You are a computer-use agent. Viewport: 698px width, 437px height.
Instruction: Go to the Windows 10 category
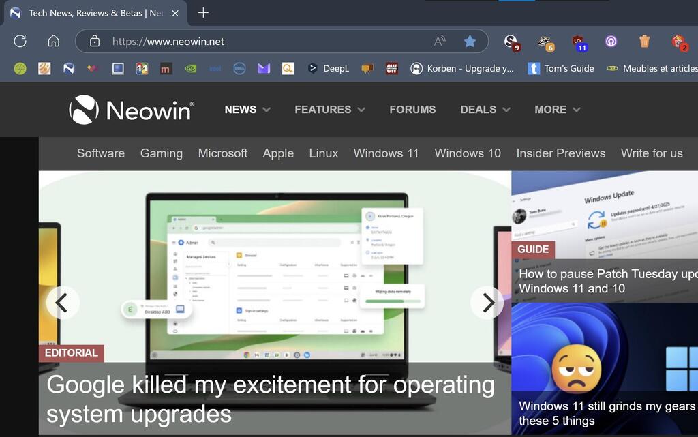(468, 153)
